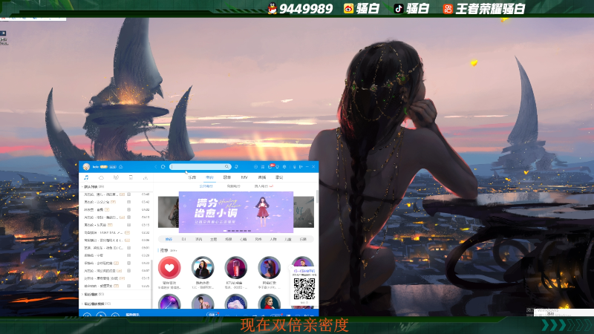Open the KTV必唱曲 microphone station
The image size is (594, 334).
coord(235,268)
